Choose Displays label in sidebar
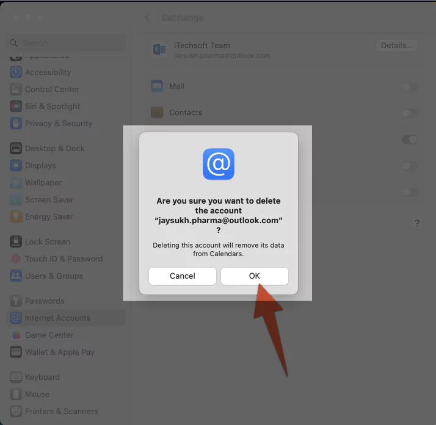436x425 pixels. coord(40,166)
